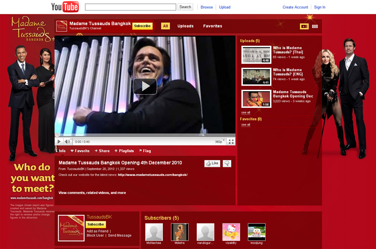
Task: Click the YouTube search input field
Action: click(x=130, y=7)
